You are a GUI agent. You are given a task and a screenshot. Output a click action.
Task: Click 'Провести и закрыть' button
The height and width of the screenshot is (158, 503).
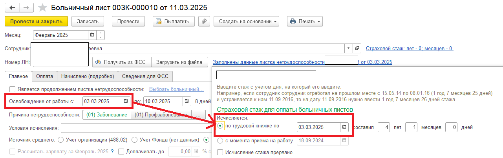pyautogui.click(x=37, y=21)
